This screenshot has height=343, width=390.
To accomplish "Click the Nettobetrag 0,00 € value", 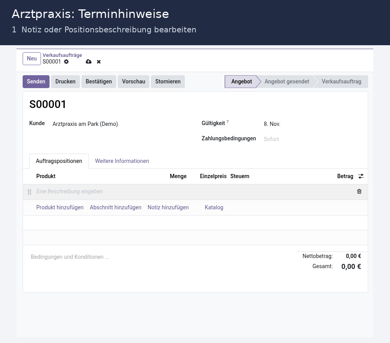I will [353, 256].
